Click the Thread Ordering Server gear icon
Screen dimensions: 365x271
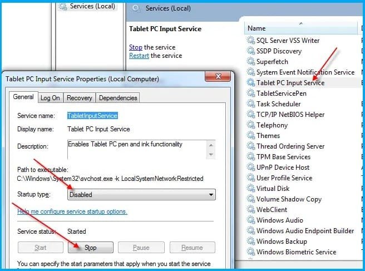251,146
